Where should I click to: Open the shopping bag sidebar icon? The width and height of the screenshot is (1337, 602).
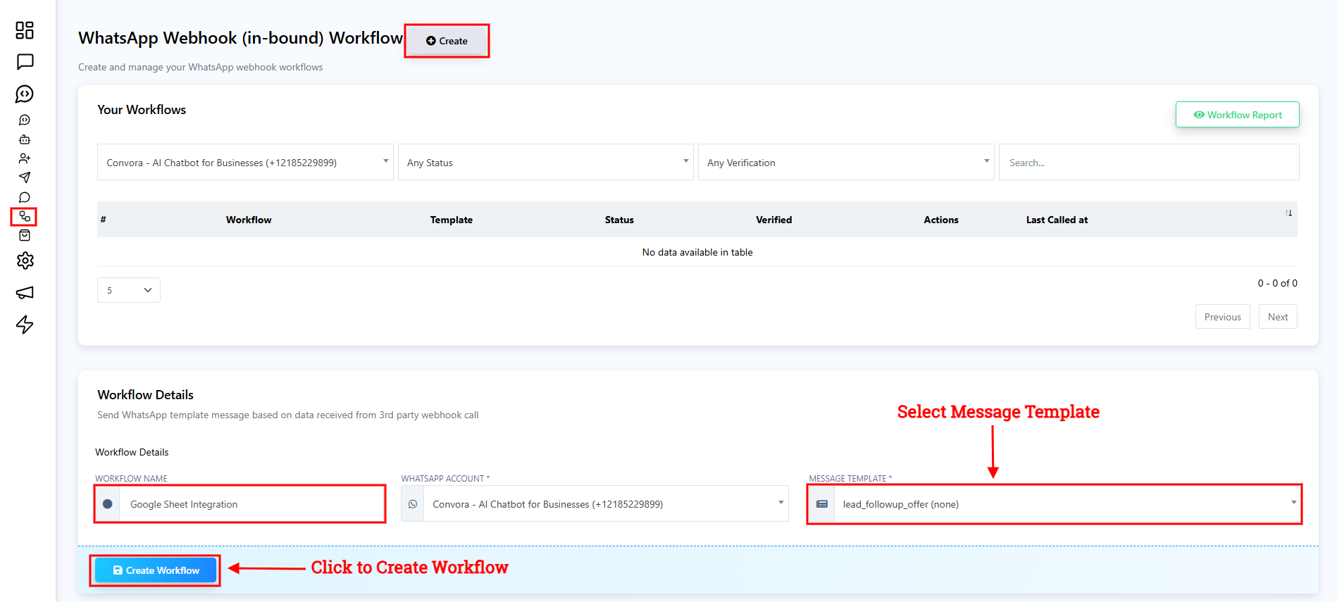click(25, 235)
